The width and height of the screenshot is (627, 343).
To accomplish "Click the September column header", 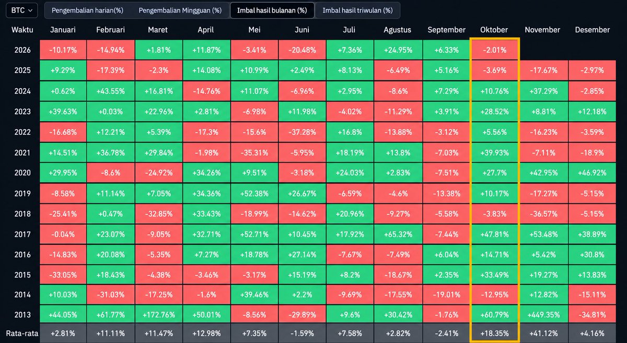I will [x=446, y=30].
